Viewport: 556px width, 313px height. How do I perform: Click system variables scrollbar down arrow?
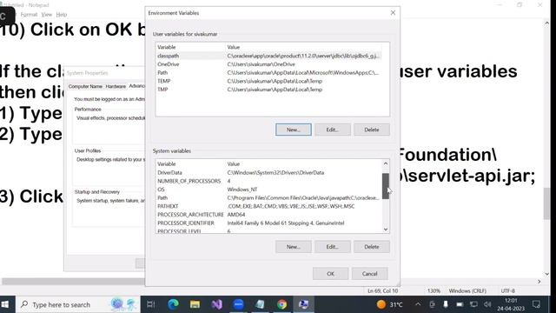pos(386,230)
